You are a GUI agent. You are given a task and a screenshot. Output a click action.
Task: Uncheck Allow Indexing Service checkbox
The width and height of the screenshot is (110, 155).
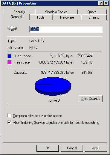pyautogui.click(x=9, y=122)
